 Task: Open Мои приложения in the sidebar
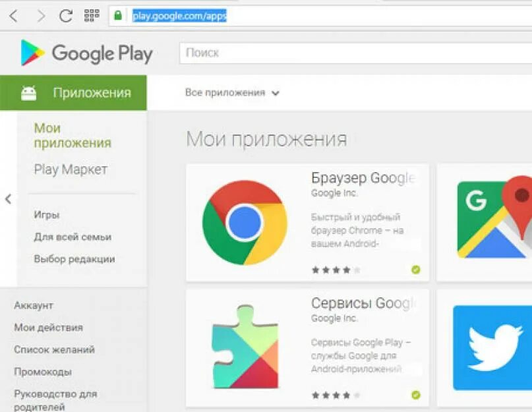point(73,135)
